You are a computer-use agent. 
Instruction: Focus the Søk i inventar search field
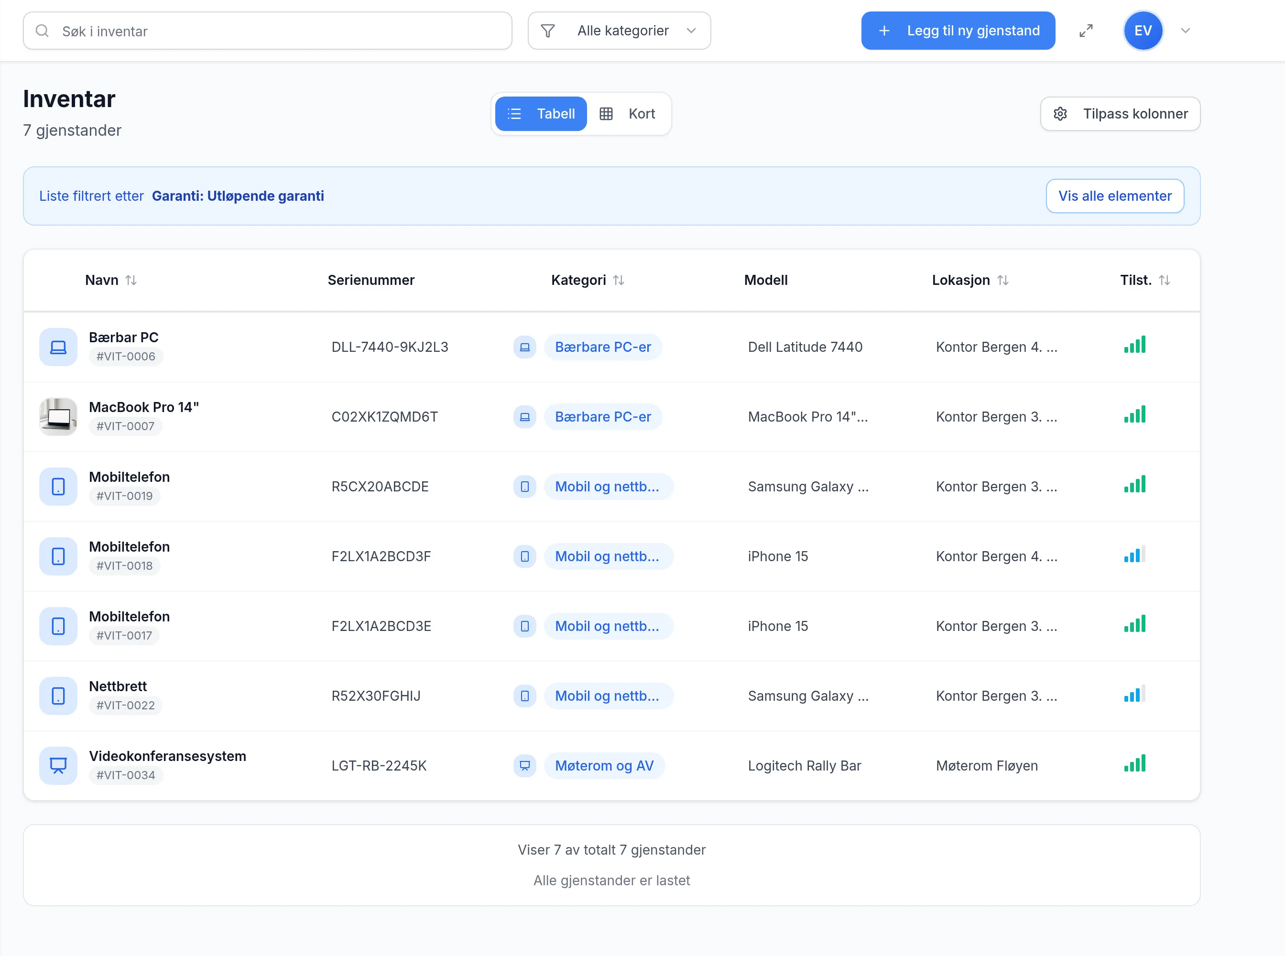point(267,31)
